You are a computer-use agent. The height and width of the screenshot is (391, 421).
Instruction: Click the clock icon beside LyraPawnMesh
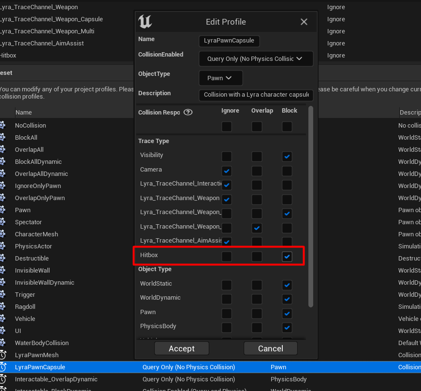point(3,355)
